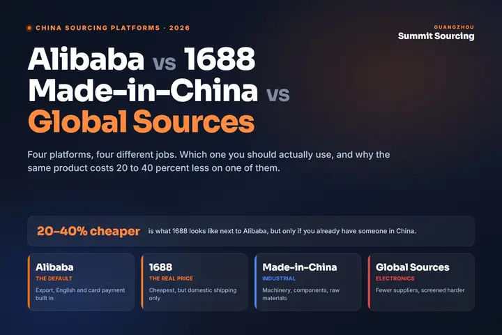Click the 'THE REAL PRICE' tag
Image resolution: width=502 pixels, height=335 pixels.
[171, 278]
